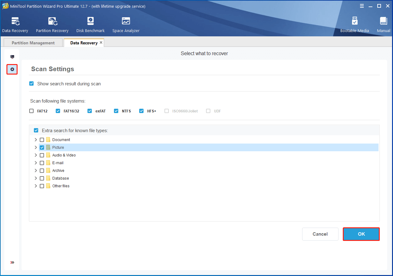Open scan settings gear in sidebar

[x=12, y=69]
